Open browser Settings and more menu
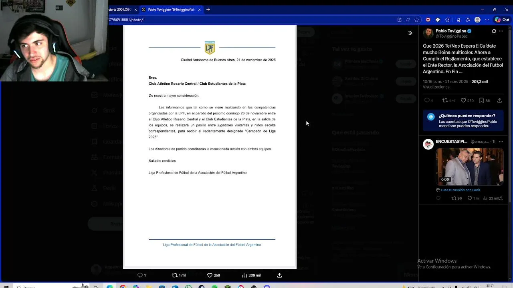513x288 pixels. point(487,20)
